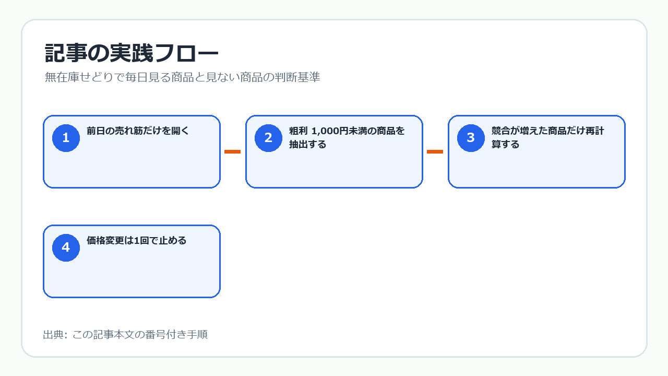This screenshot has width=668, height=376.
Task: Select the step text 前日の売れ筋だけを開く
Action: point(138,131)
